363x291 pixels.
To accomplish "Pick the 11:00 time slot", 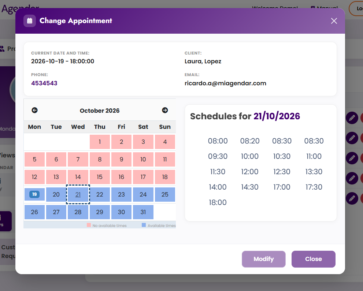I will 314,156.
